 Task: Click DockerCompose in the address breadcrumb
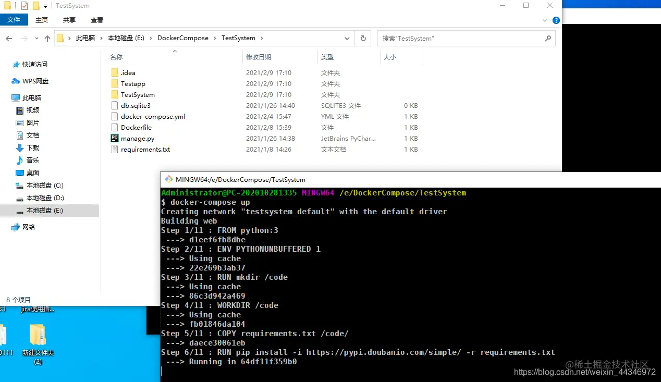183,38
